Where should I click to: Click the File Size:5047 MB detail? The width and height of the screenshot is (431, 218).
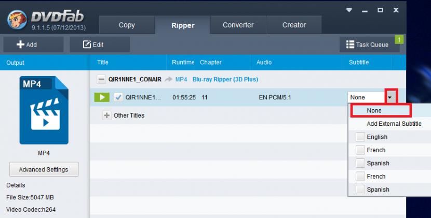[x=30, y=197]
